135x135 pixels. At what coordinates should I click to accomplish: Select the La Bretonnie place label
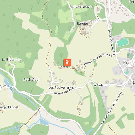(12, 60)
